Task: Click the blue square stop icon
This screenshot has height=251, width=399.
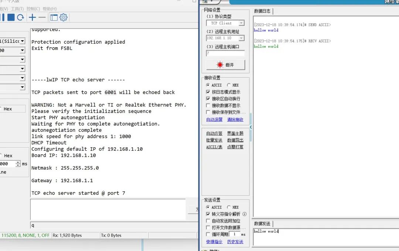Action: click(11, 17)
